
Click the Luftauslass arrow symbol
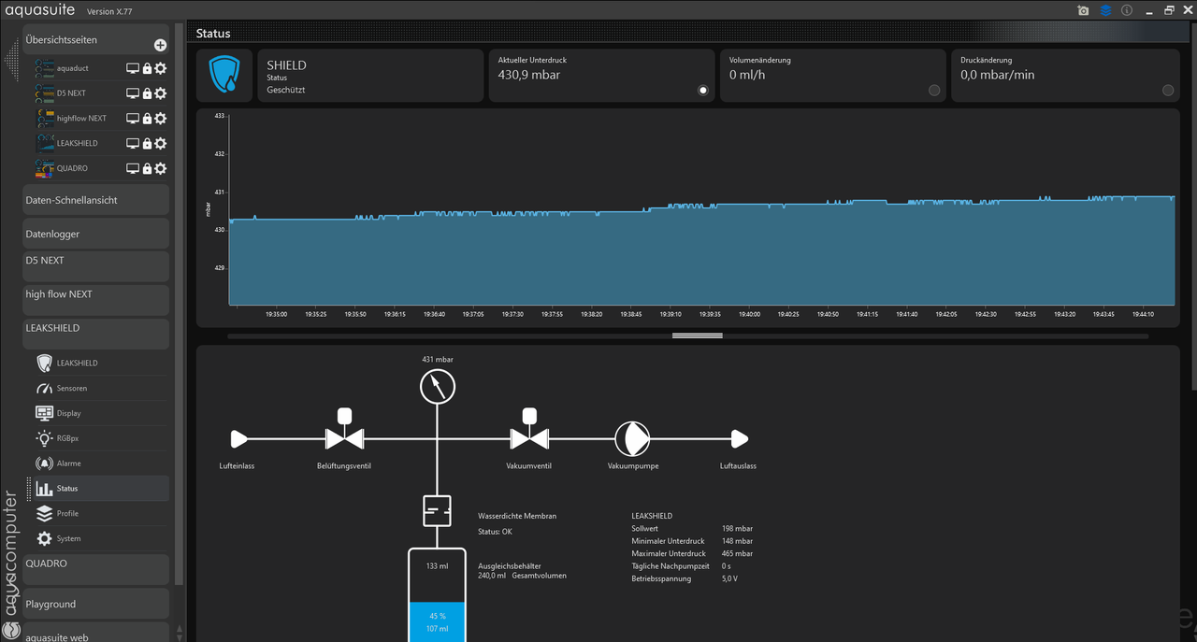(740, 438)
